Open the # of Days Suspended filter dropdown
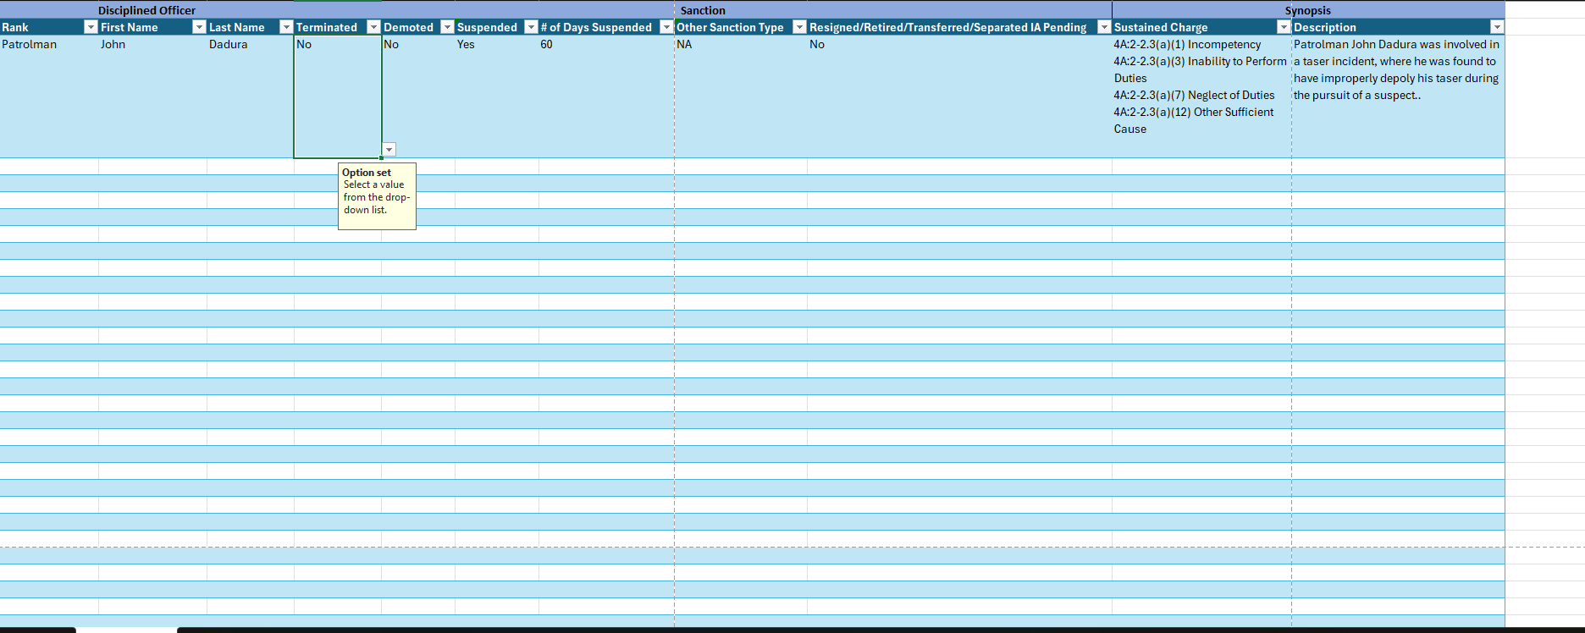The height and width of the screenshot is (633, 1585). [x=666, y=27]
